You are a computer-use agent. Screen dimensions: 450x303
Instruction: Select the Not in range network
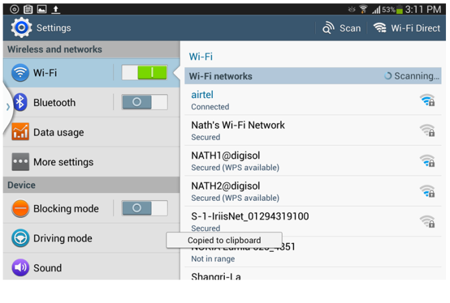[x=313, y=252]
